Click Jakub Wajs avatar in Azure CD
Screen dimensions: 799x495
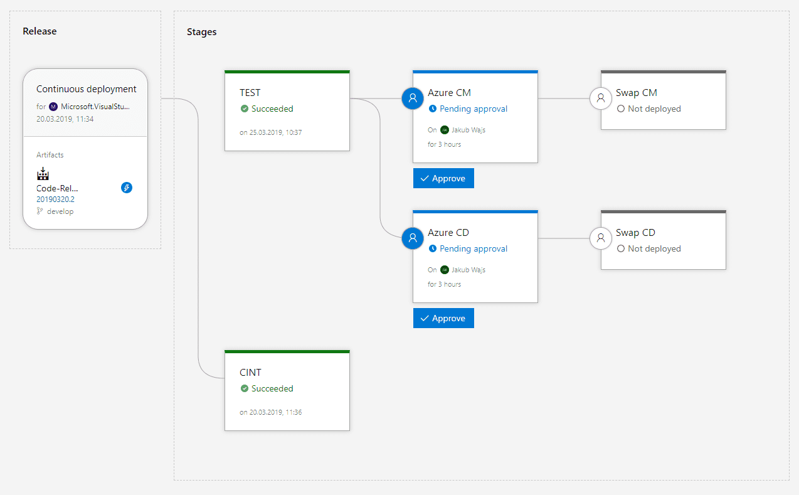(445, 270)
